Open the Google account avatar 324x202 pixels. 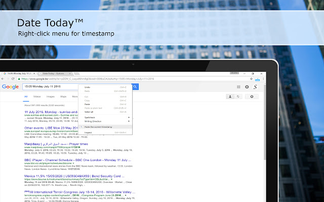[256, 87]
